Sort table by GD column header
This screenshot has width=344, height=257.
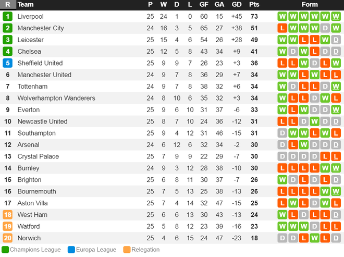(x=237, y=4)
